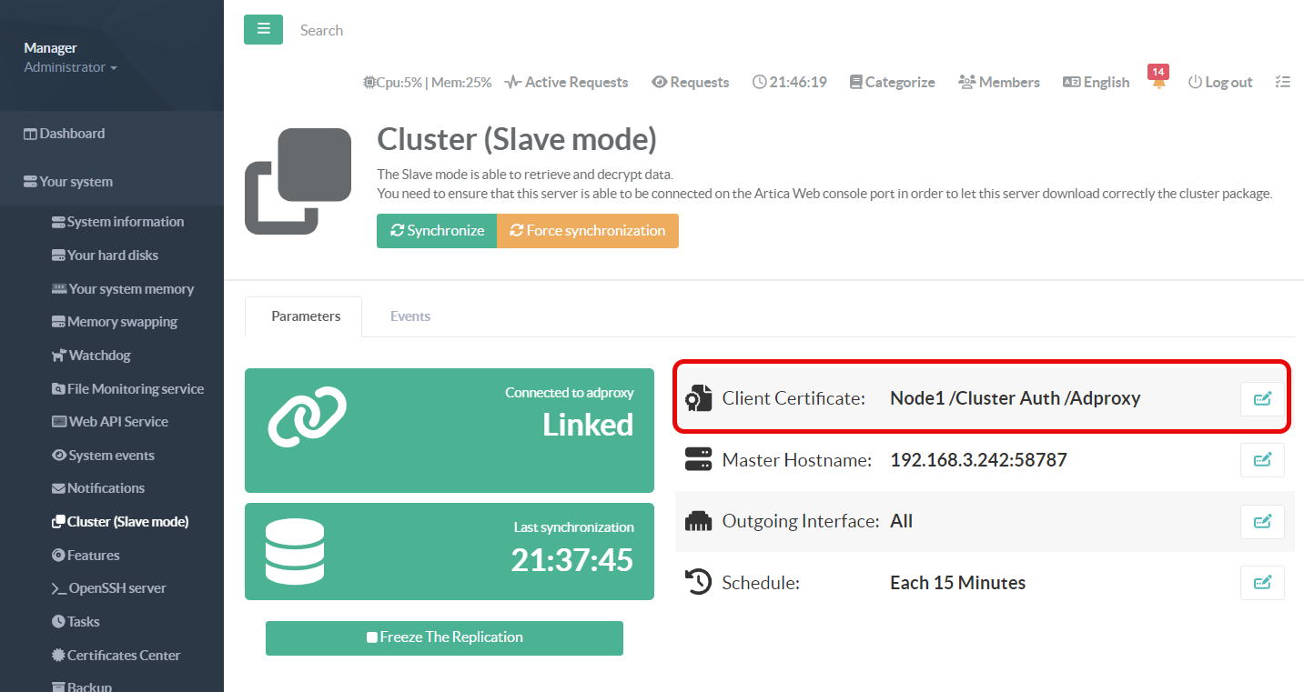
Task: Open the notifications bell icon
Action: 1158,83
